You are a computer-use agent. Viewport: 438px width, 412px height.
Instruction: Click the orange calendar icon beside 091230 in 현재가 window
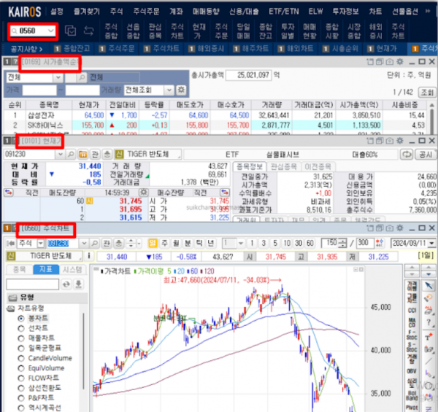(x=82, y=154)
